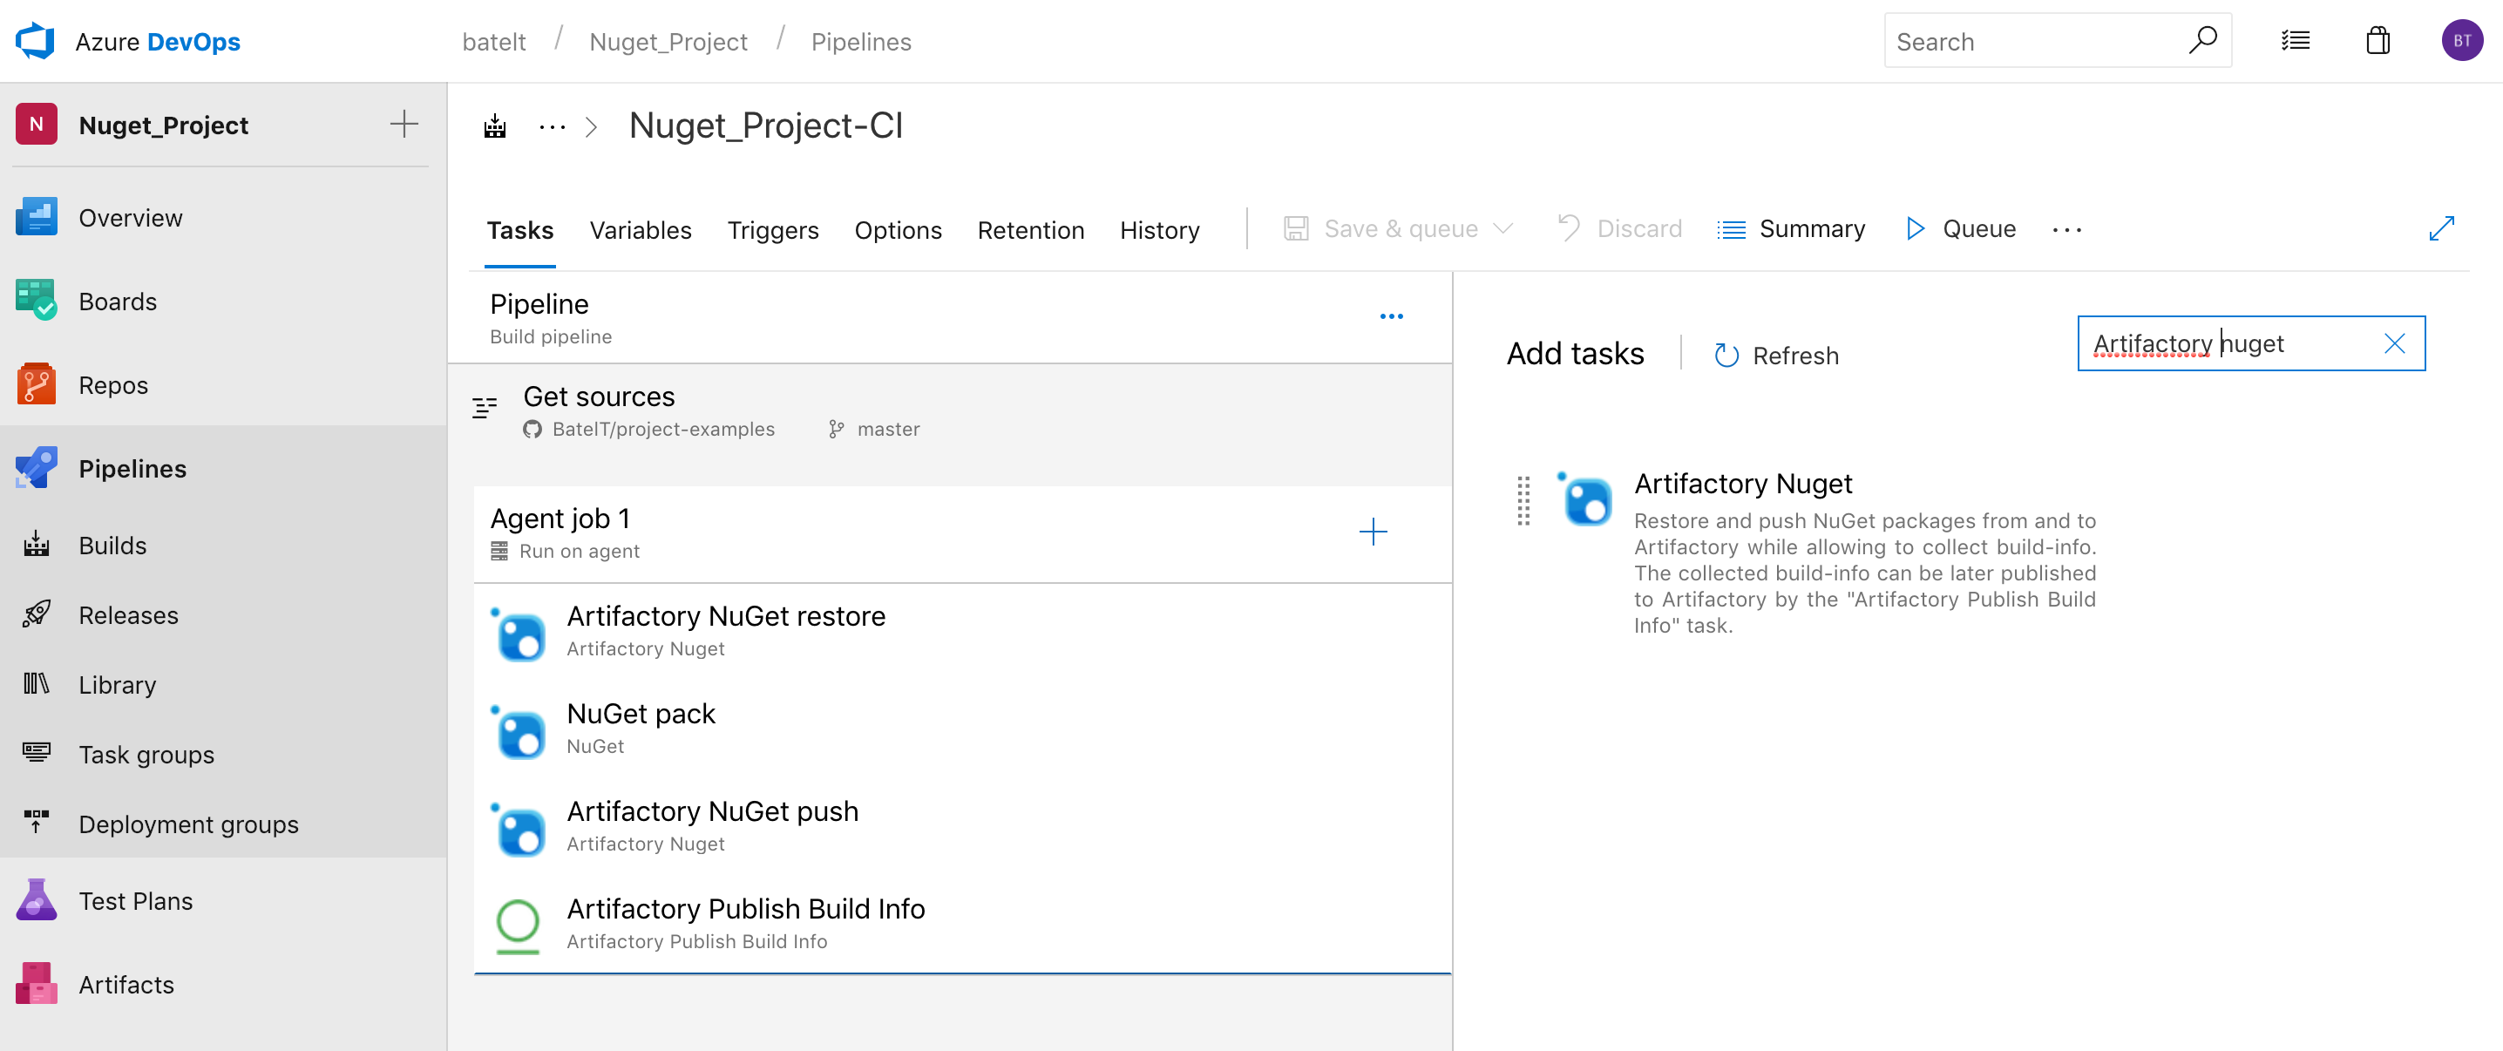Expand the Save & queue dropdown arrow
This screenshot has height=1051, width=2503.
click(x=1503, y=228)
